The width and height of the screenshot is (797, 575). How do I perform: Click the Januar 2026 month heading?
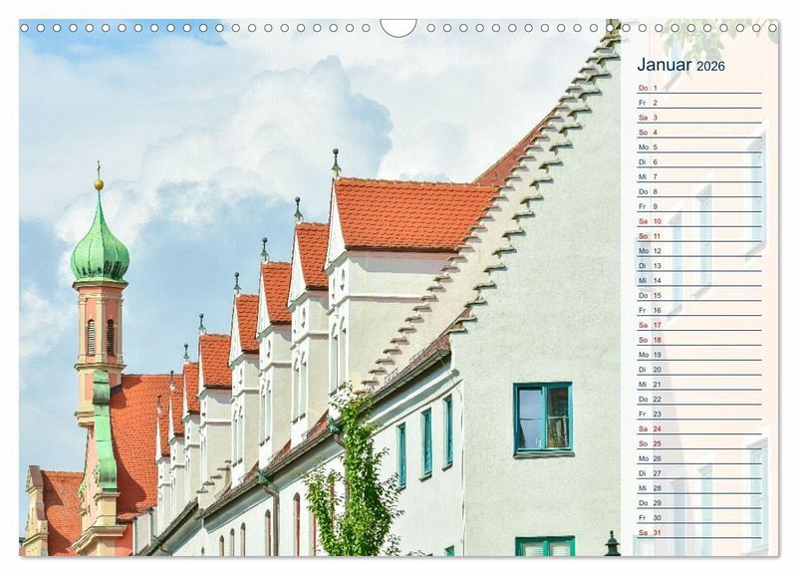[681, 66]
